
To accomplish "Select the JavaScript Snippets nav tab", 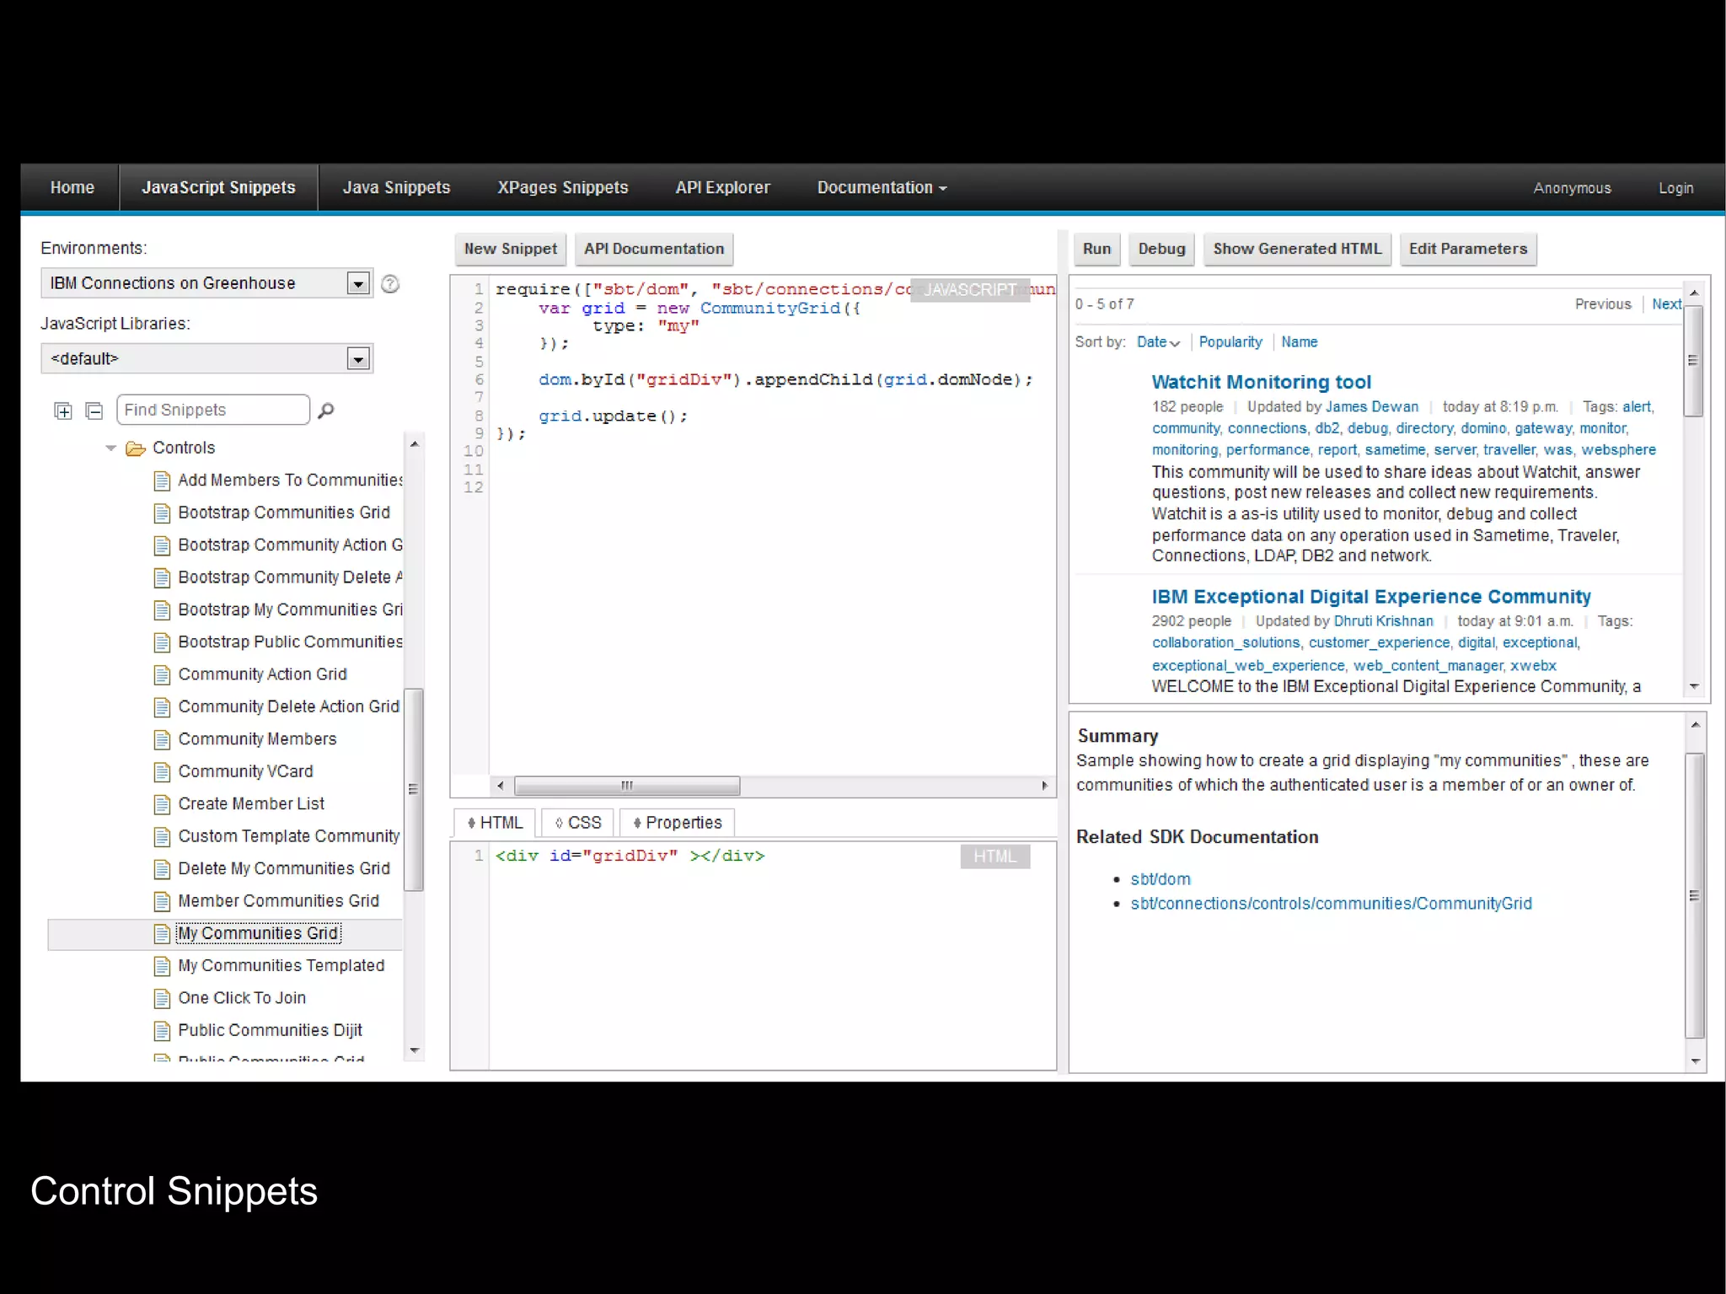I will pyautogui.click(x=218, y=188).
